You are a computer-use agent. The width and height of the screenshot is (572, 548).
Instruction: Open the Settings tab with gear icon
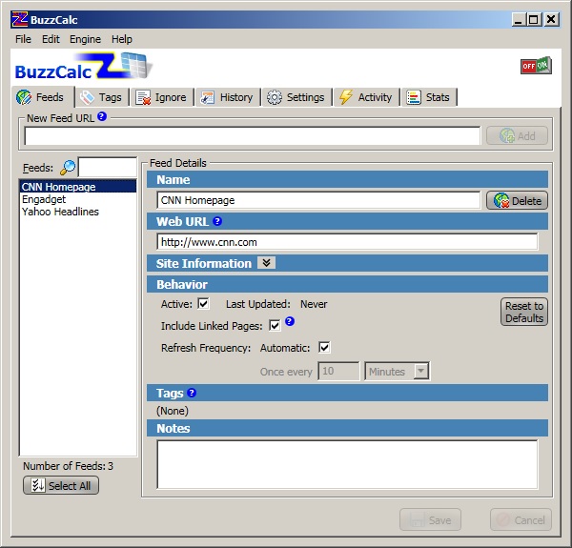click(x=296, y=97)
